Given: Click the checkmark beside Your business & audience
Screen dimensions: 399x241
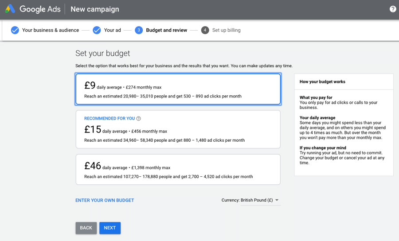Looking at the screenshot, I should pos(15,30).
